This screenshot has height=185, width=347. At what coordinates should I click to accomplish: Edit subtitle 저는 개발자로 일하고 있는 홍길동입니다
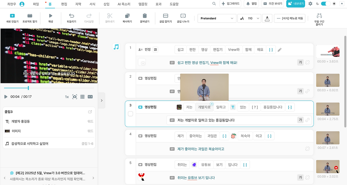point(206,120)
